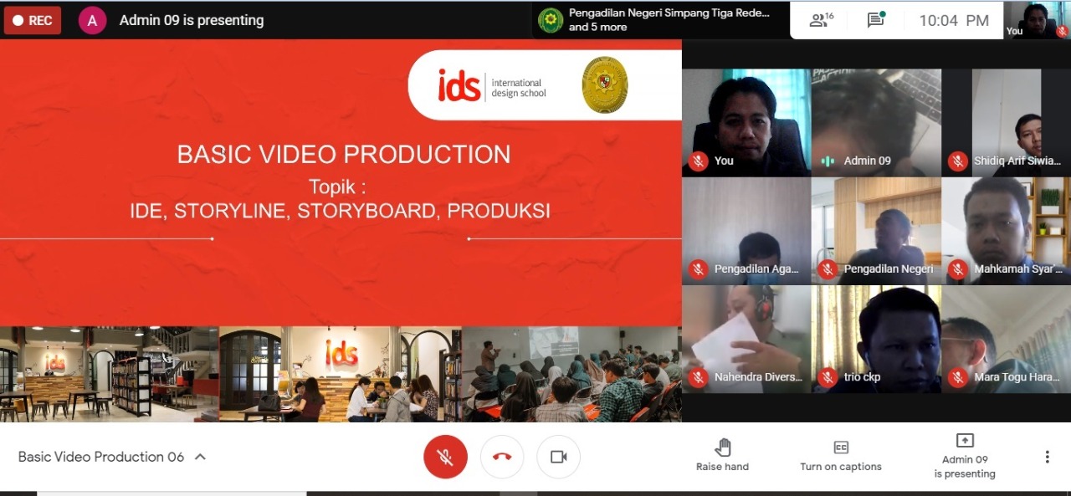
Task: Select the Admin 09 video tile
Action: tap(876, 121)
